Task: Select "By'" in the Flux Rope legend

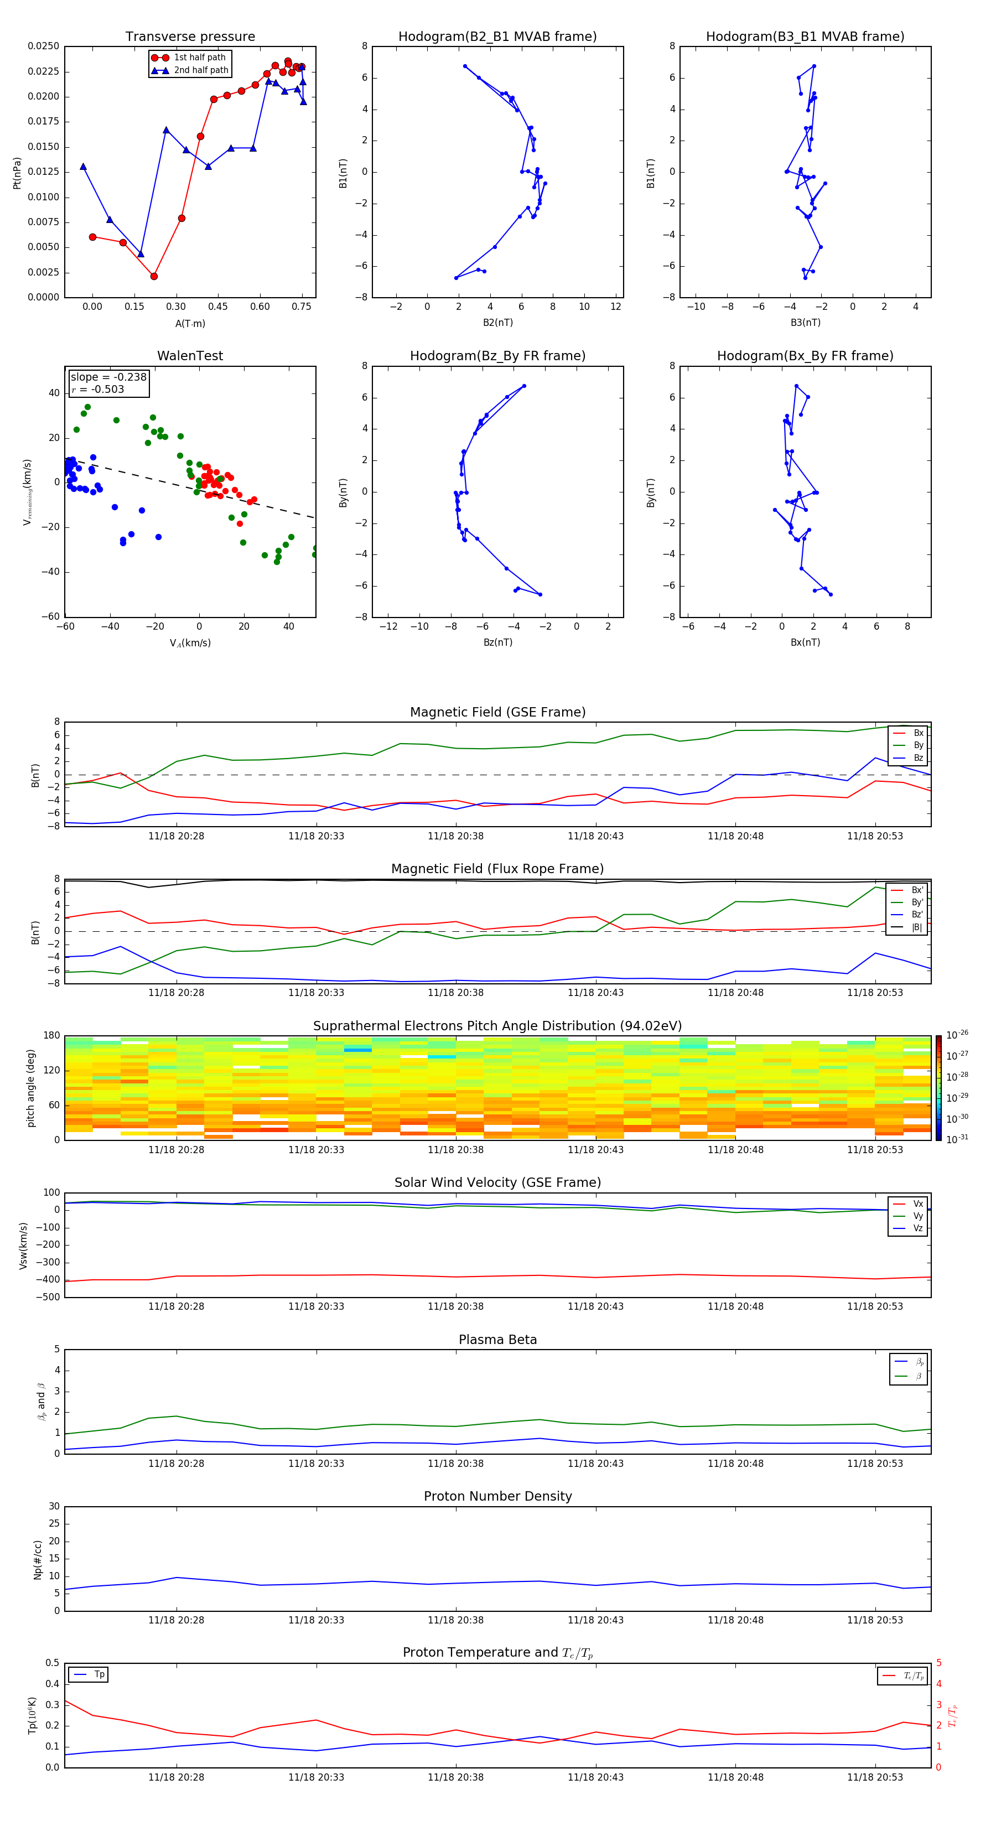Action: pyautogui.click(x=907, y=902)
